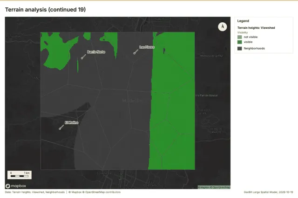Click the El Molino map label

[x=71, y=123]
